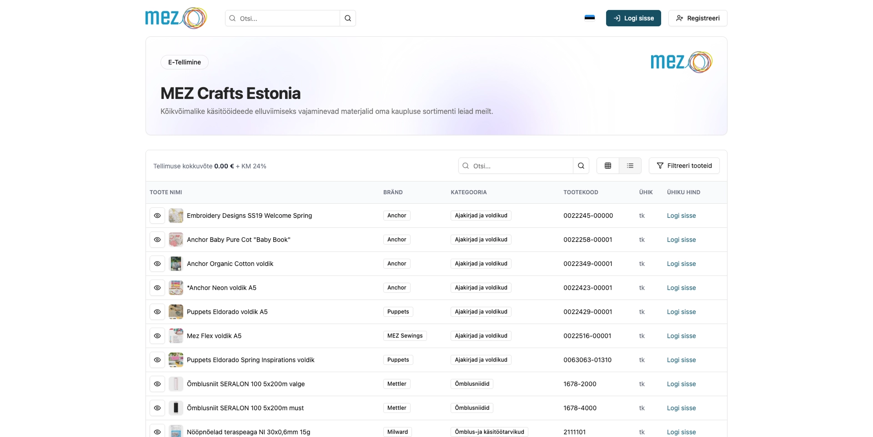
Task: Click Mettler brand tag on SERALON valge row
Action: pos(396,384)
